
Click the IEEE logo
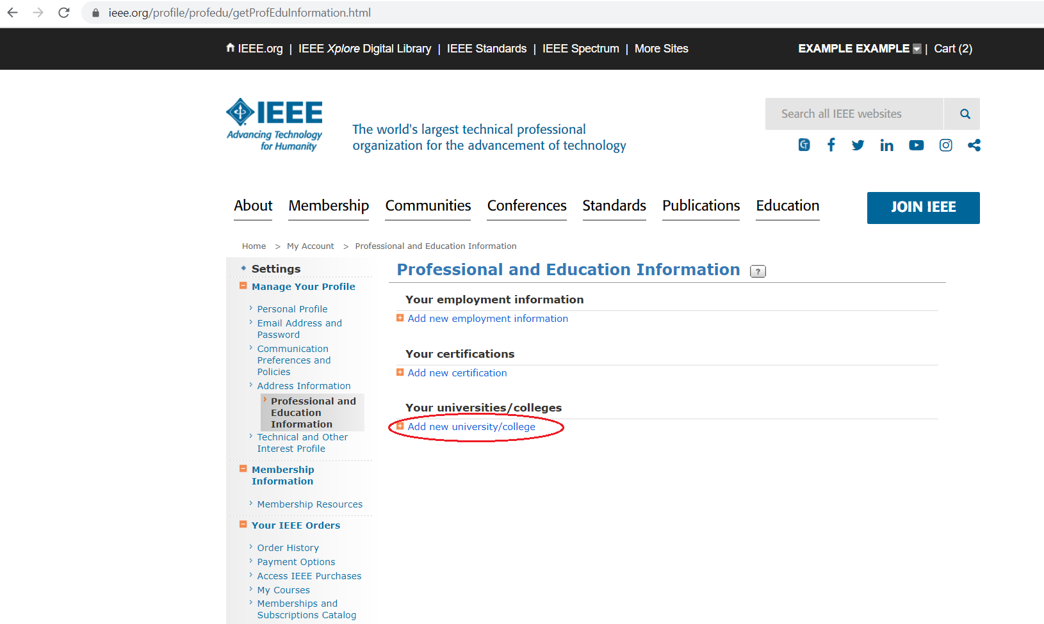274,125
